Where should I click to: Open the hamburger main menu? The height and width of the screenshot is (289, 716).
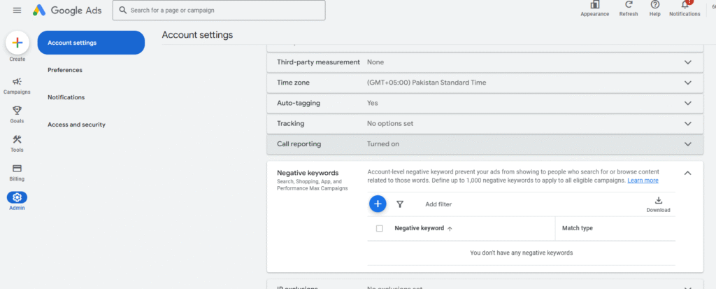pos(17,10)
